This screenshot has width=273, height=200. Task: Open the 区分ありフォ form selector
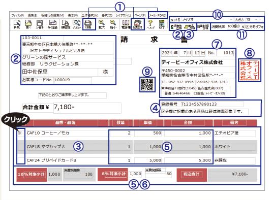click(x=254, y=27)
